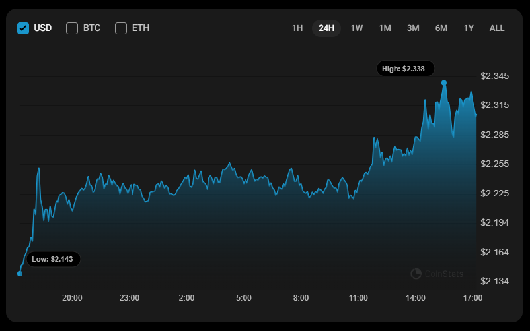The height and width of the screenshot is (331, 530).
Task: View the 1Y price history
Action: point(469,28)
